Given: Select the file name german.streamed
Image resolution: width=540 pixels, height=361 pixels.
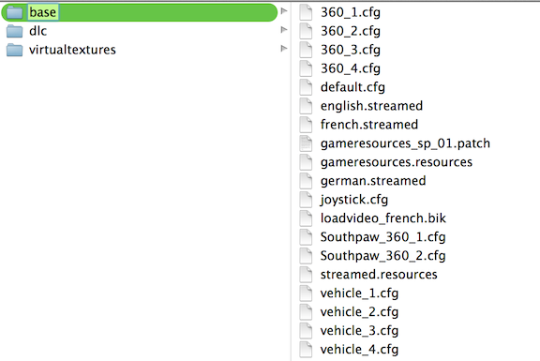Looking at the screenshot, I should [373, 181].
